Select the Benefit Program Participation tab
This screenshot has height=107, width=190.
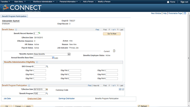click(14, 16)
